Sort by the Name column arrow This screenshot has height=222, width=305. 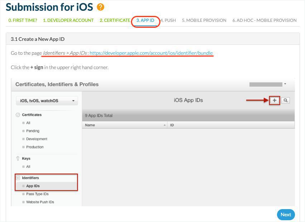tap(165, 125)
